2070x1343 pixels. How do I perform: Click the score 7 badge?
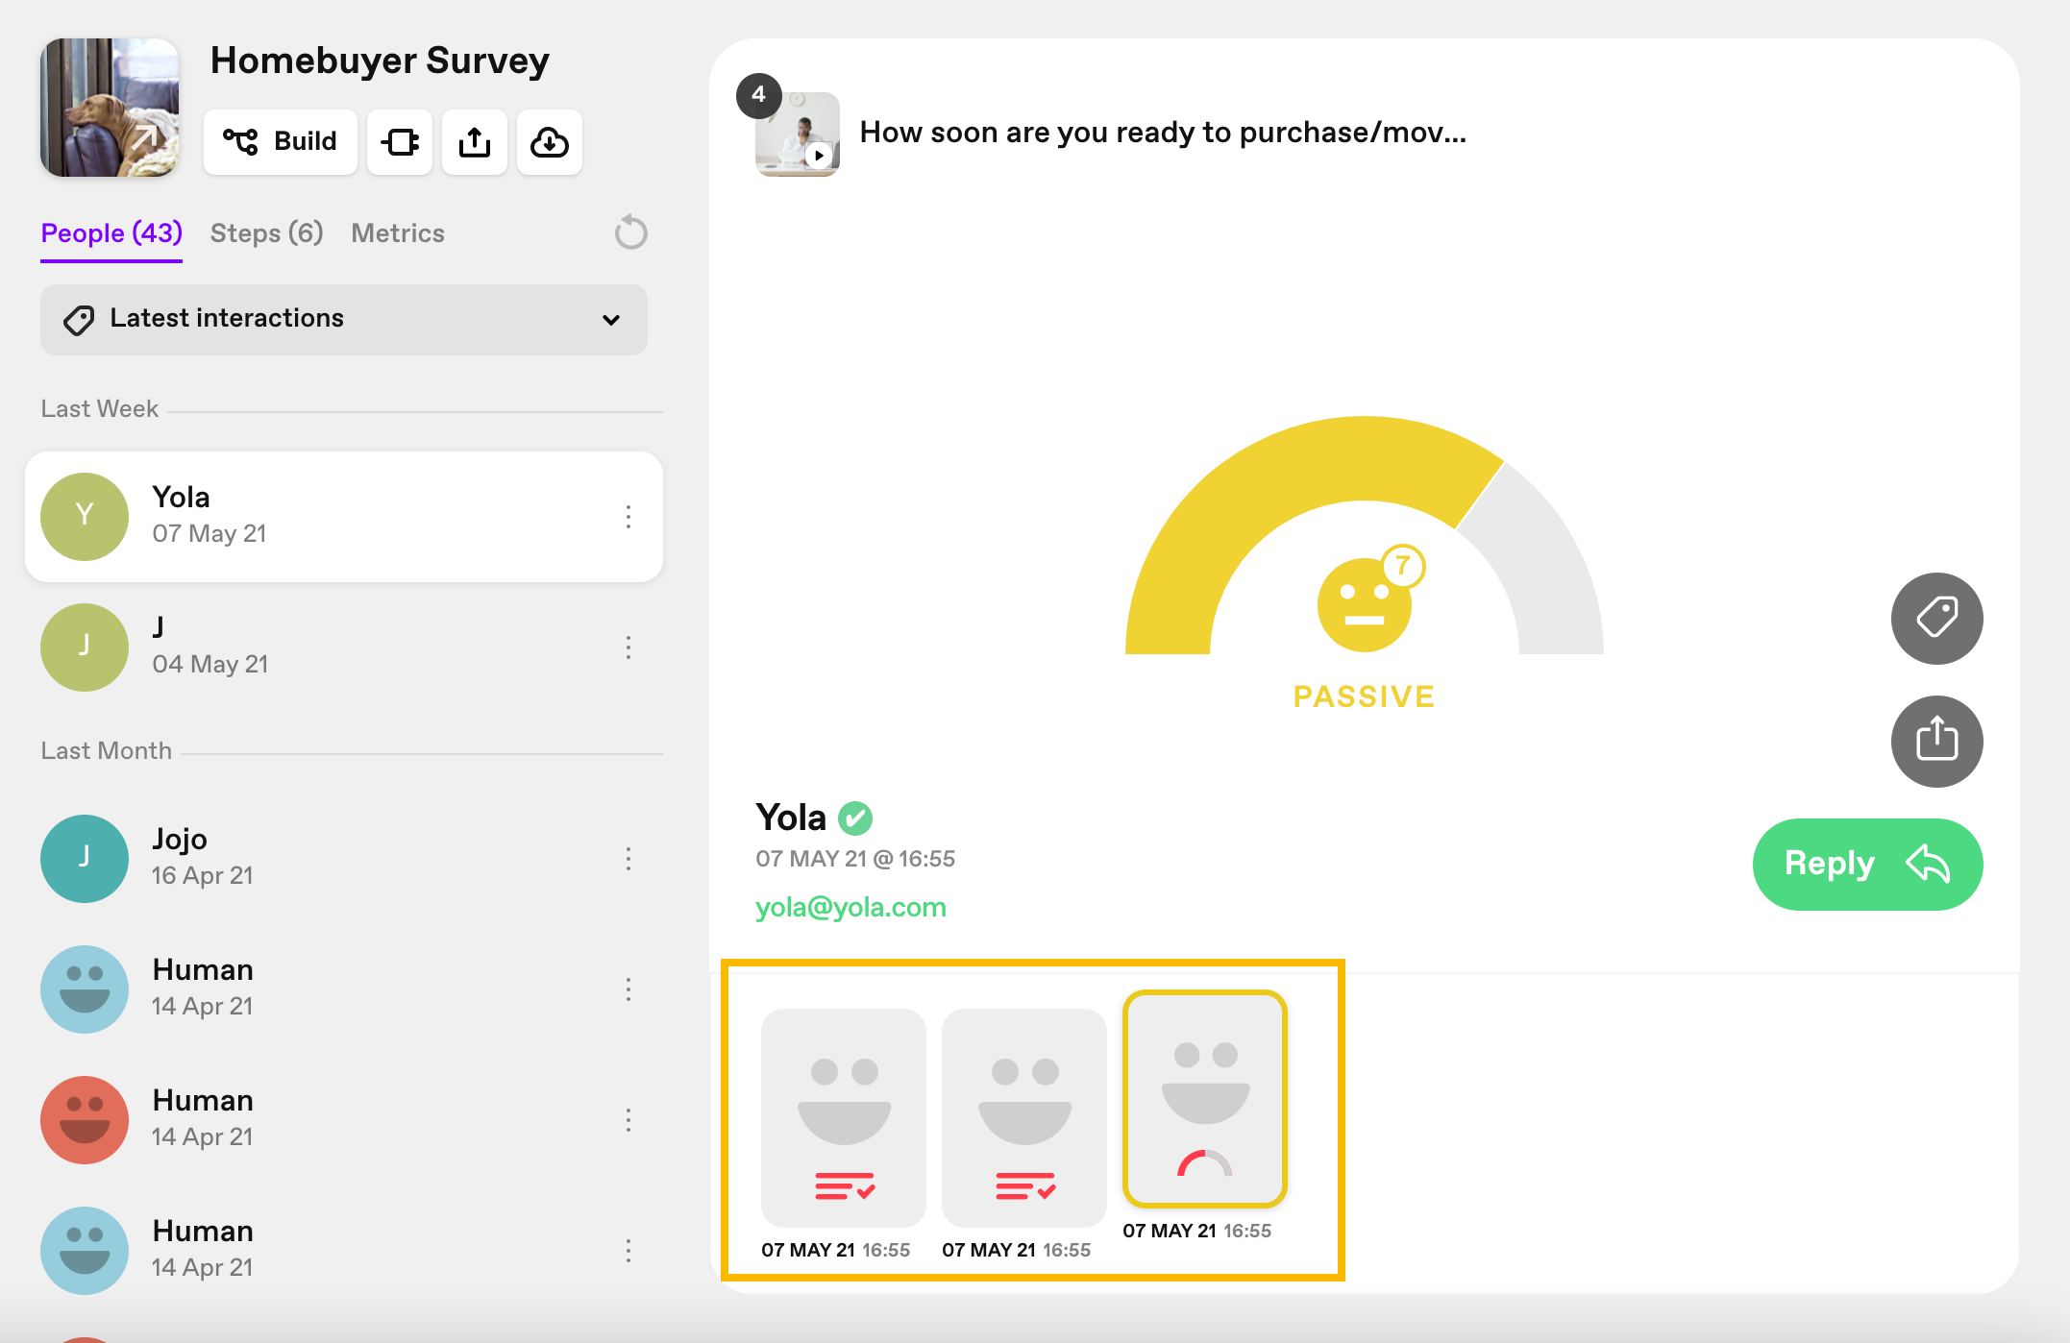tap(1403, 567)
